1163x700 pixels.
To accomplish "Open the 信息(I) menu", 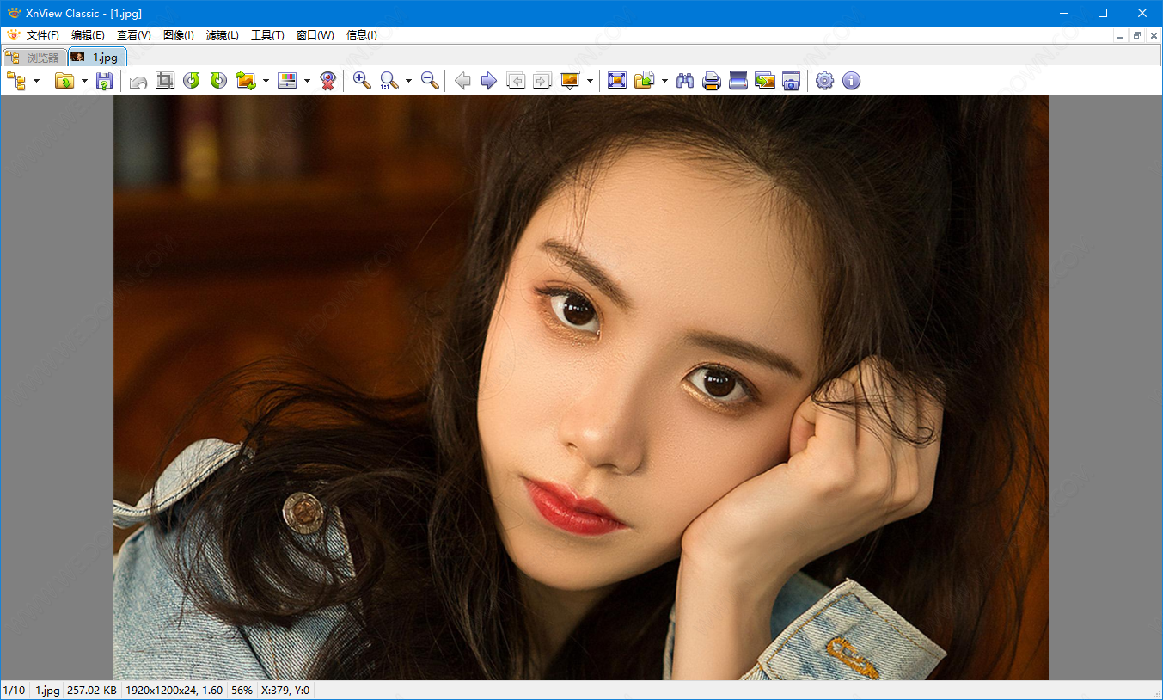I will [362, 35].
